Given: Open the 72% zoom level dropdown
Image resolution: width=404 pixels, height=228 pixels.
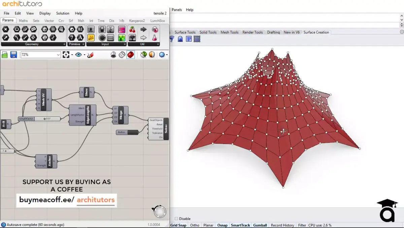Looking at the screenshot, I should (x=58, y=55).
